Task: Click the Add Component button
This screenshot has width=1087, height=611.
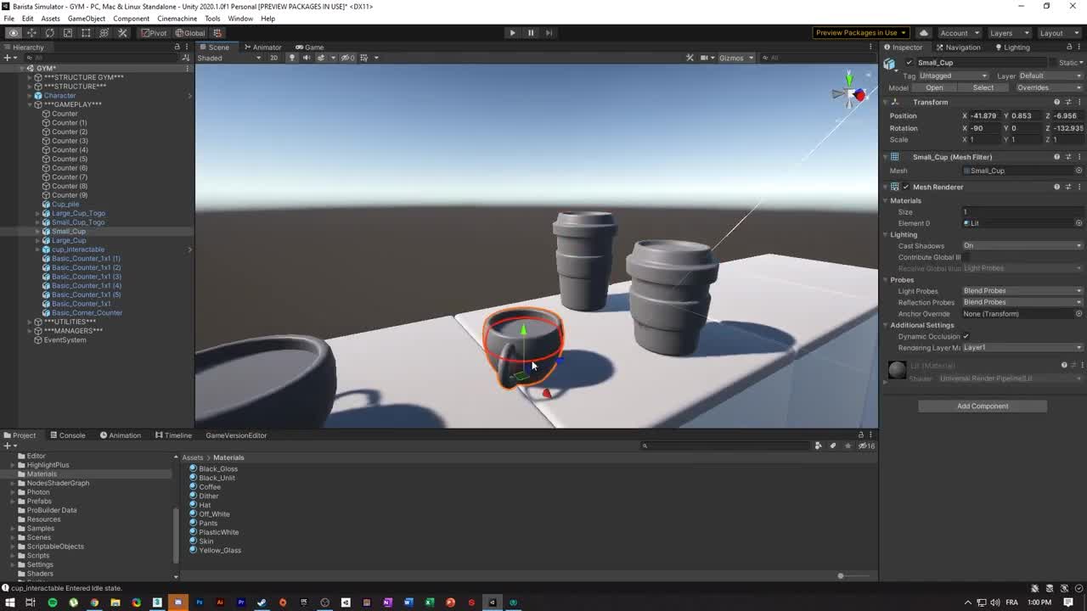Action: click(983, 406)
